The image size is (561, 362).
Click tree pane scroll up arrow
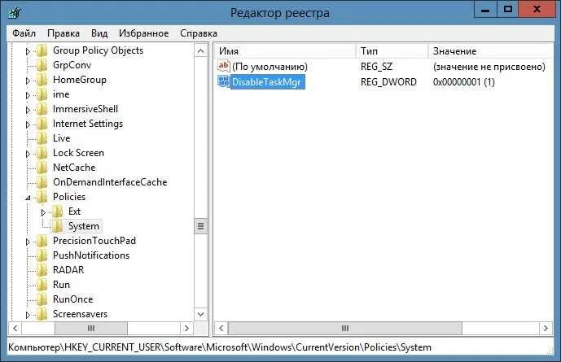(201, 51)
